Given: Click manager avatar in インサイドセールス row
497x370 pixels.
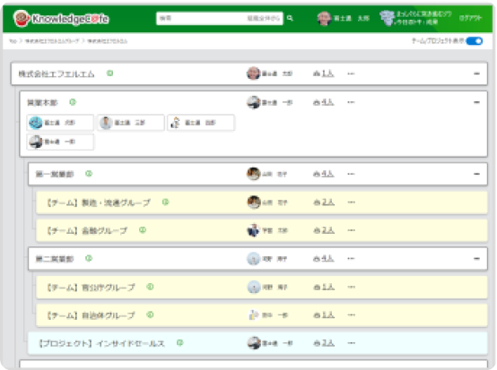Looking at the screenshot, I should 254,343.
